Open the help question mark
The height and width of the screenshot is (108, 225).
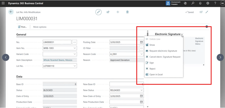[x=215, y=3]
